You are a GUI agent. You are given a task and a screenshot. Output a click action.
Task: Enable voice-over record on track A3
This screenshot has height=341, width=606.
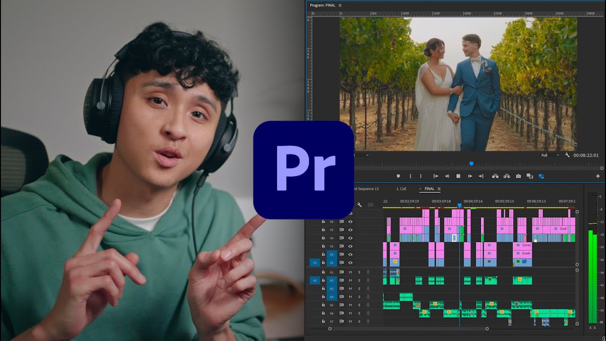368,288
